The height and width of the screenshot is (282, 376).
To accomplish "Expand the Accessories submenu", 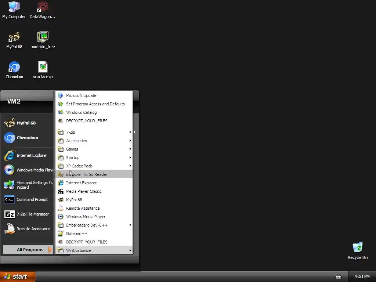I will [94, 141].
